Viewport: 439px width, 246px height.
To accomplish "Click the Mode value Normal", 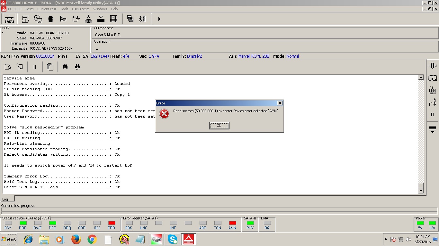I will coord(293,56).
